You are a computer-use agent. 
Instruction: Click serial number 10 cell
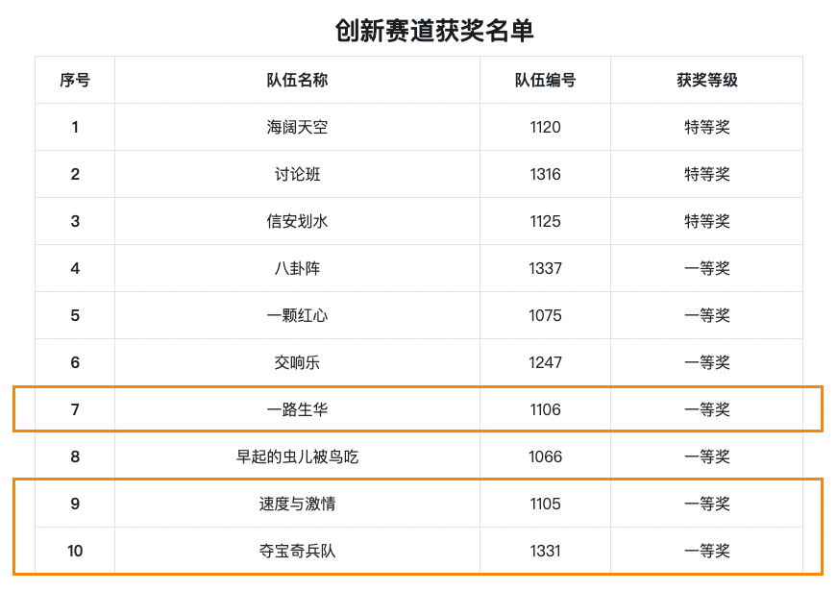pos(75,551)
